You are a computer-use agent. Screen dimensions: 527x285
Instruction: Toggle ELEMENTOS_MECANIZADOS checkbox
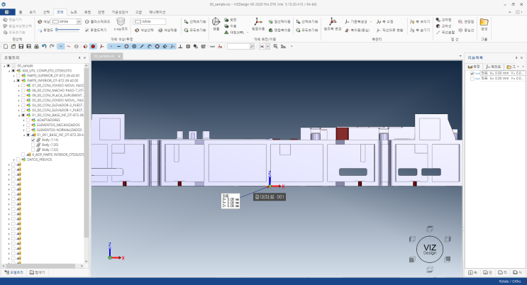click(x=28, y=125)
